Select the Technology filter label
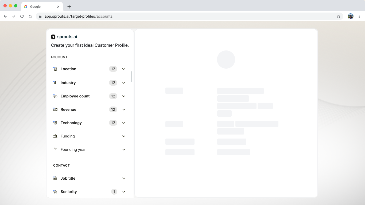Viewport: 365px width, 205px height. tap(71, 123)
